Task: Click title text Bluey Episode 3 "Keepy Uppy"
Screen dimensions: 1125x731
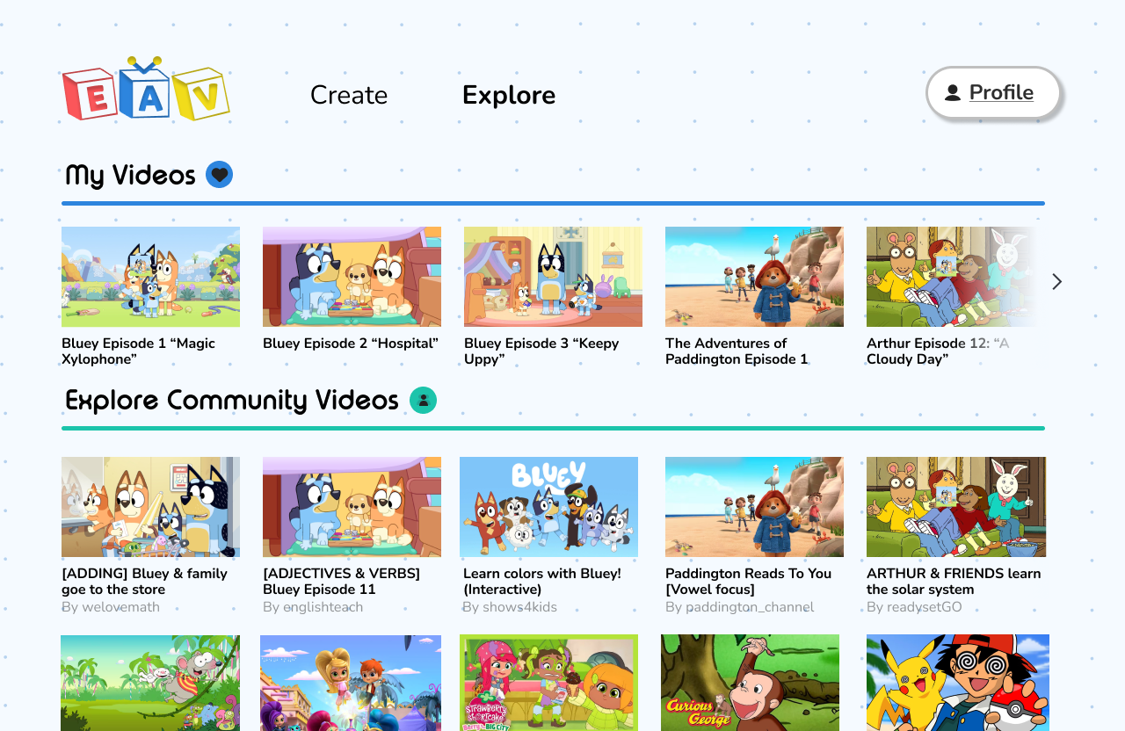Action: (541, 351)
